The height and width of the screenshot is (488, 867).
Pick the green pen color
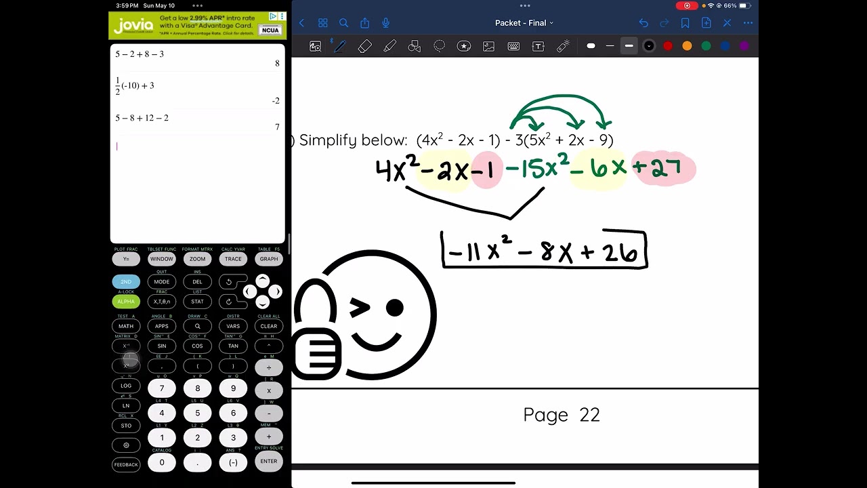(x=706, y=46)
